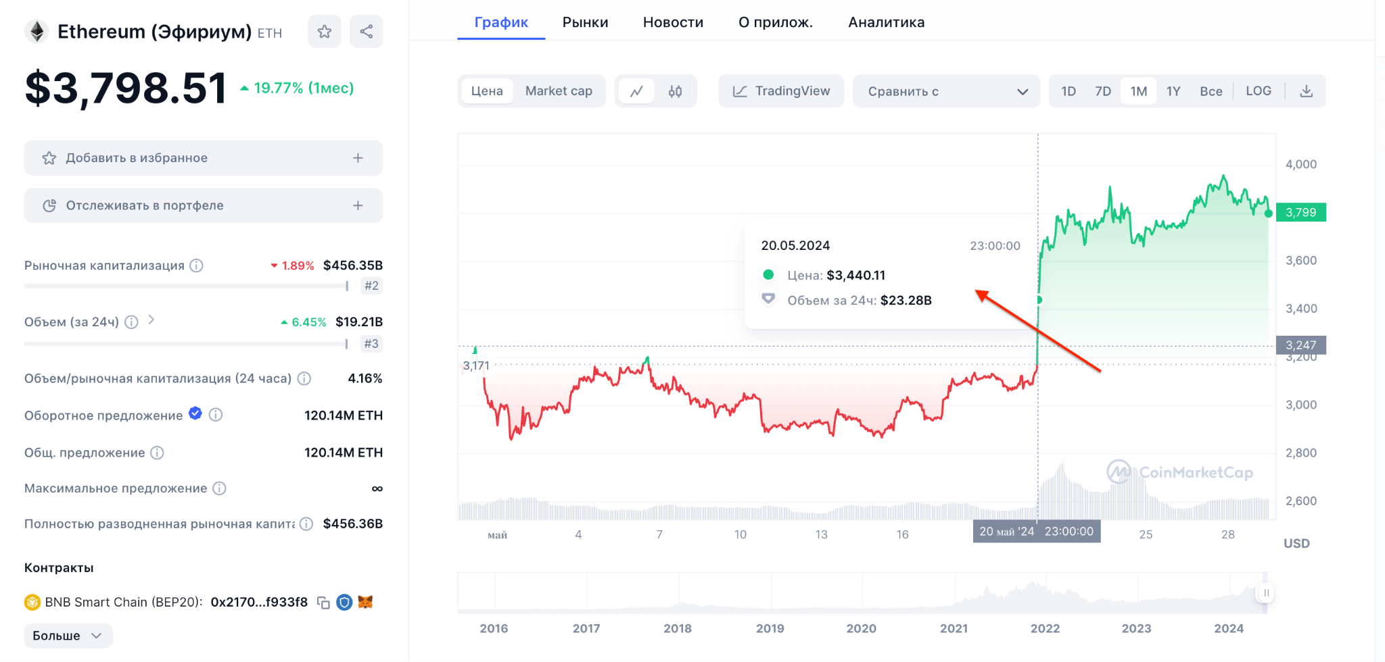Viewport: 1385px width, 662px height.
Task: Show info for Максимальное предложение
Action: [219, 488]
